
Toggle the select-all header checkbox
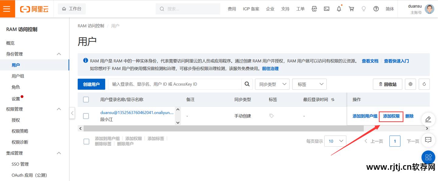[x=86, y=99]
